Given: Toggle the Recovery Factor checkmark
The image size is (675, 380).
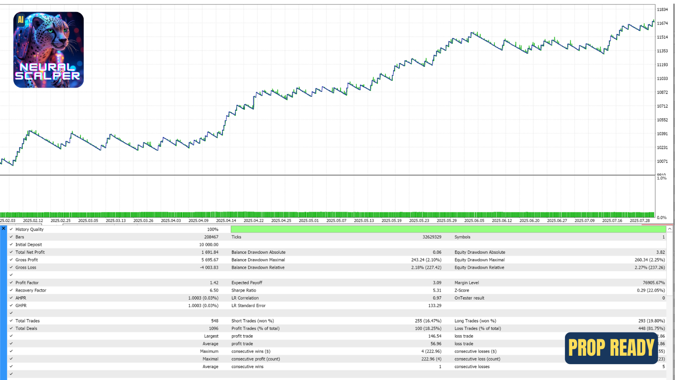Looking at the screenshot, I should (x=11, y=290).
